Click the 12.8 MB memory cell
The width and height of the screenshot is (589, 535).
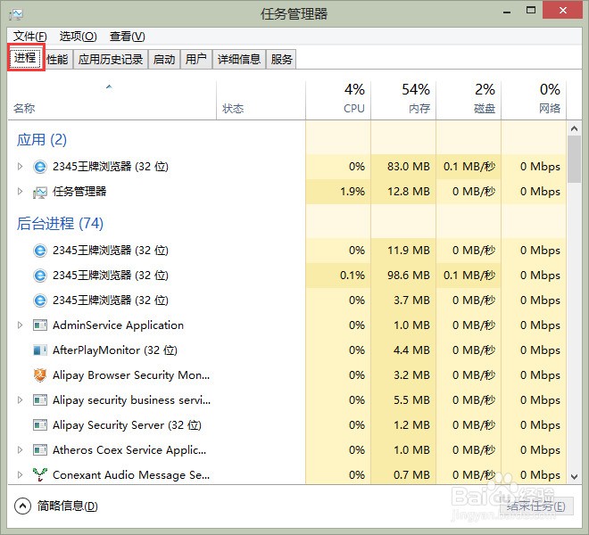[403, 192]
